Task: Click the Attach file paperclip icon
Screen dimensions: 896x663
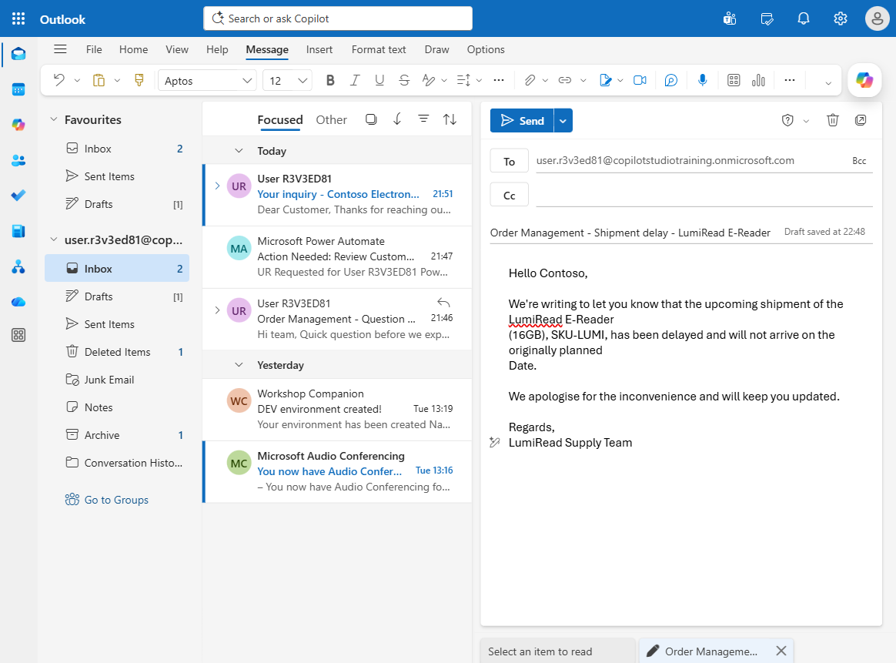Action: point(530,81)
